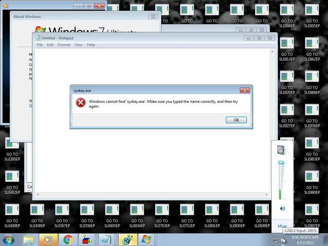Viewport: 328px width, 246px height.
Task: Open Notepad's View menu
Action: [79, 45]
